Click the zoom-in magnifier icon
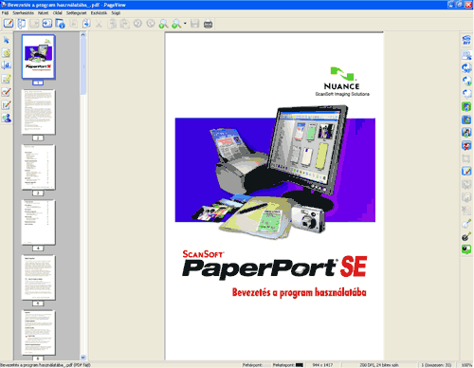 pyautogui.click(x=163, y=24)
